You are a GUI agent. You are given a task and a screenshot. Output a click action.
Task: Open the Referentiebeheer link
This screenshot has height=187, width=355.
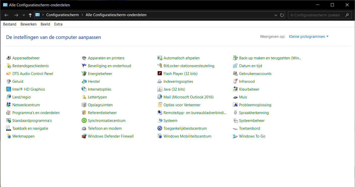[x=102, y=113]
